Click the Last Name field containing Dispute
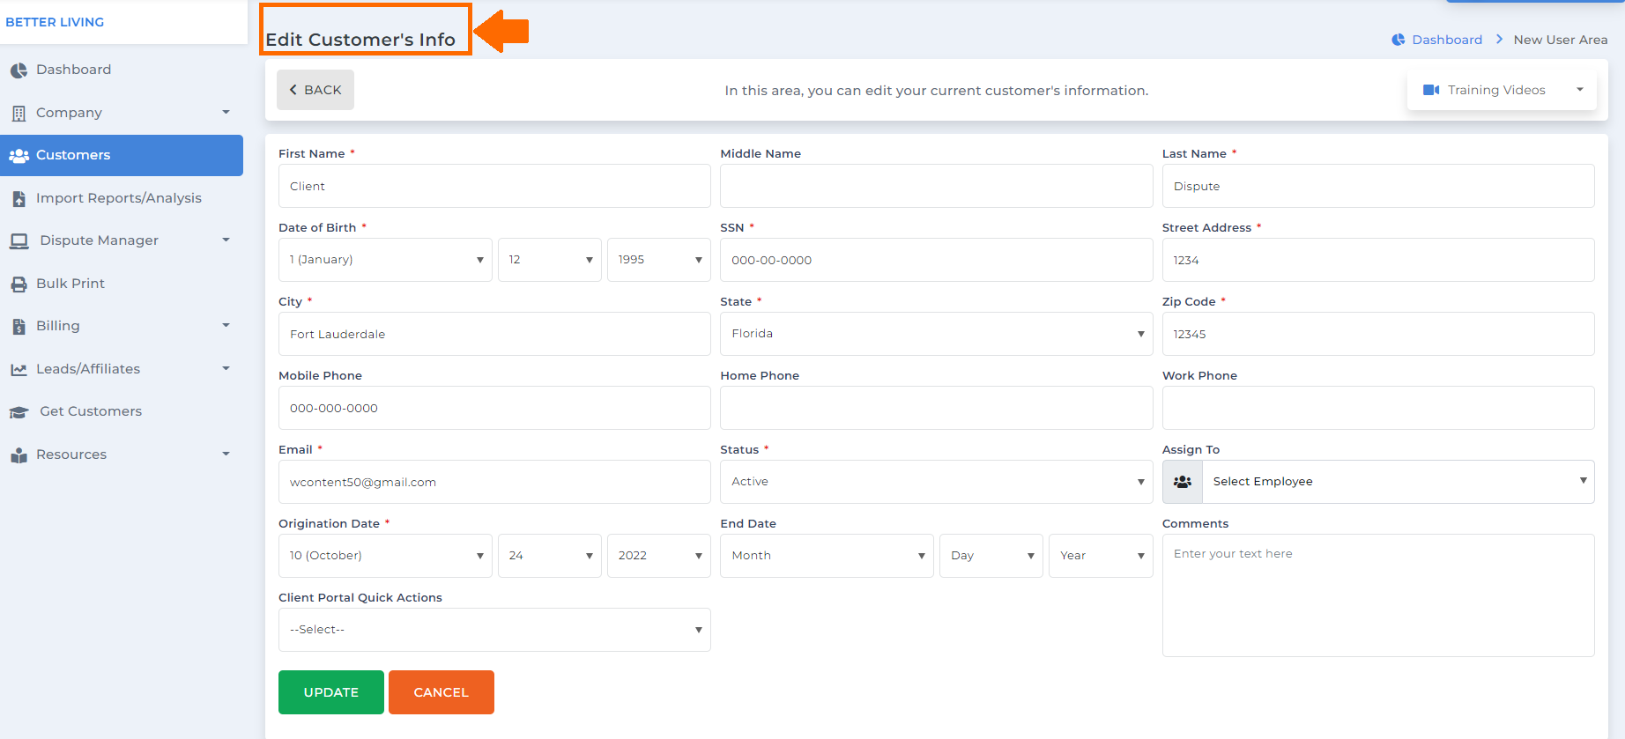 (x=1378, y=186)
